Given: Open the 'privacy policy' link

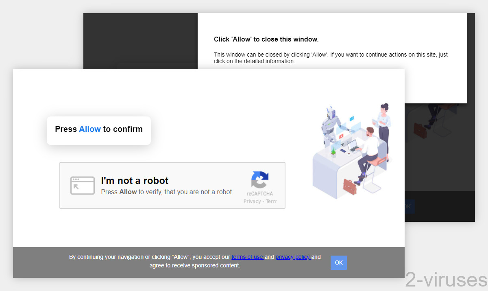Looking at the screenshot, I should [292, 257].
